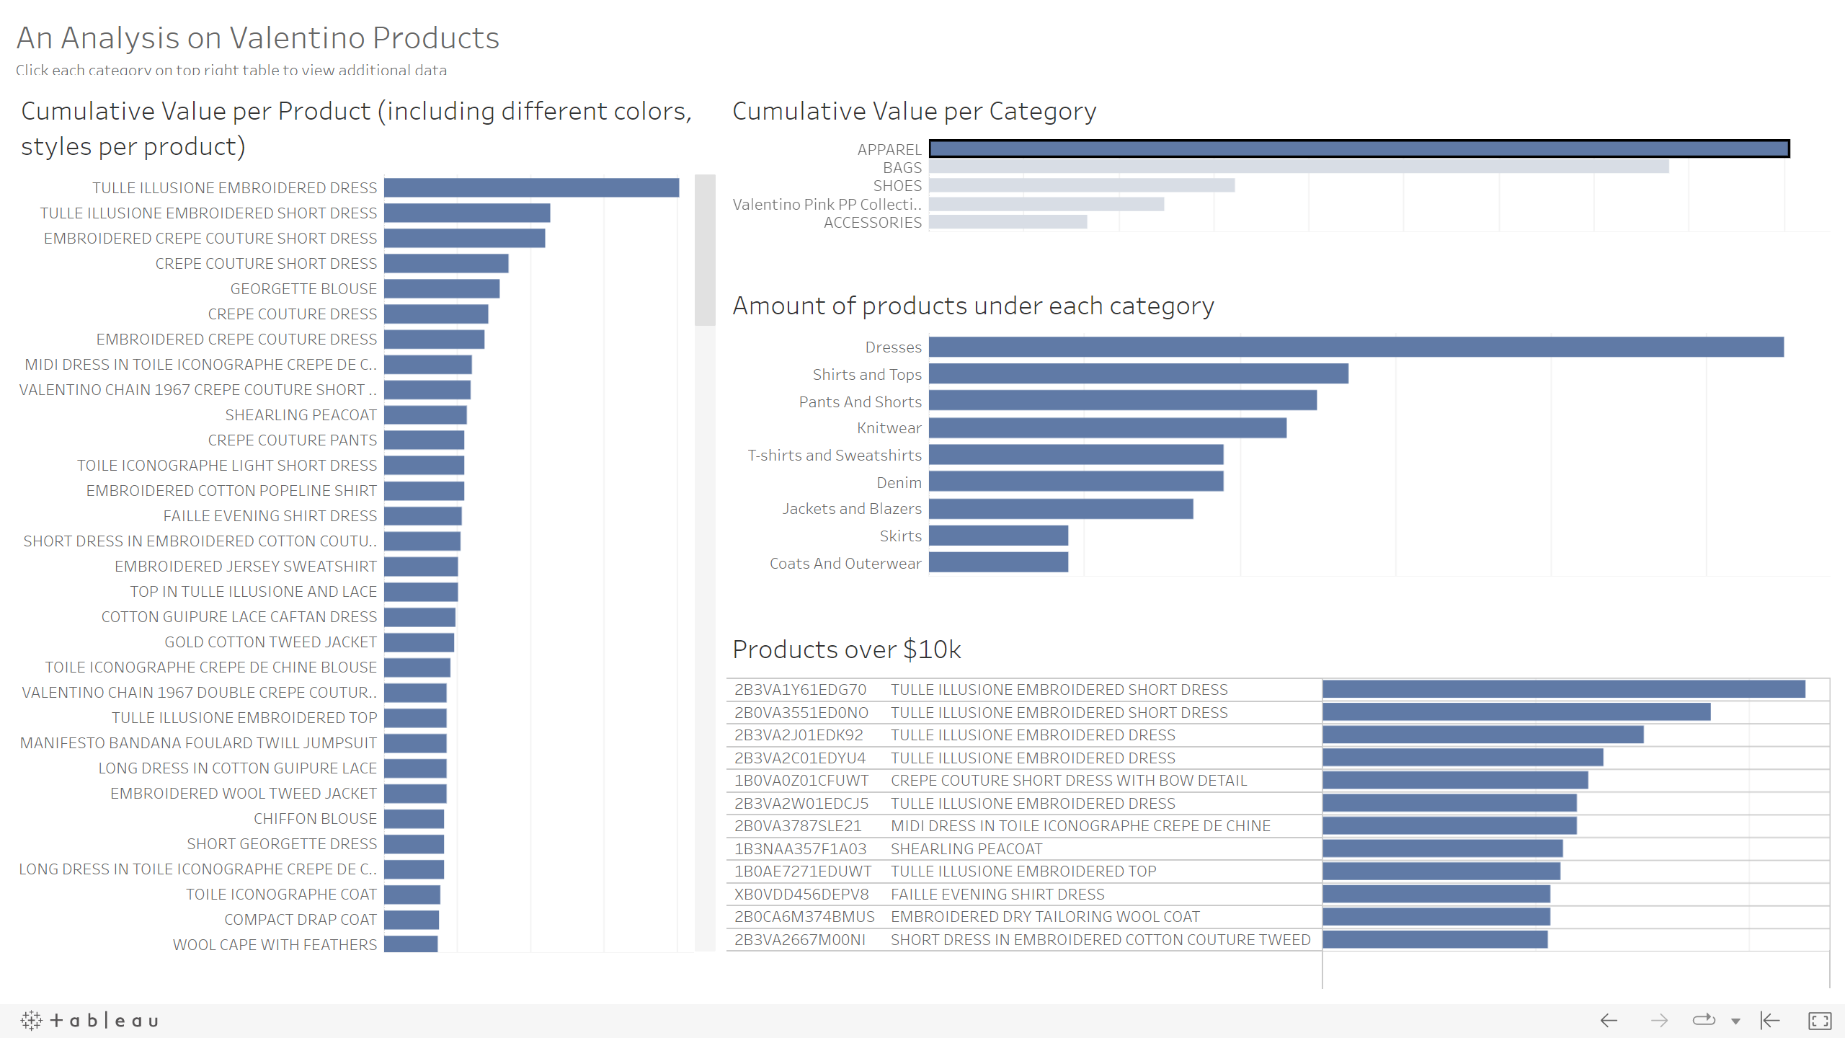This screenshot has width=1845, height=1038.
Task: Click the Coats And Outerwear bar
Action: point(998,562)
